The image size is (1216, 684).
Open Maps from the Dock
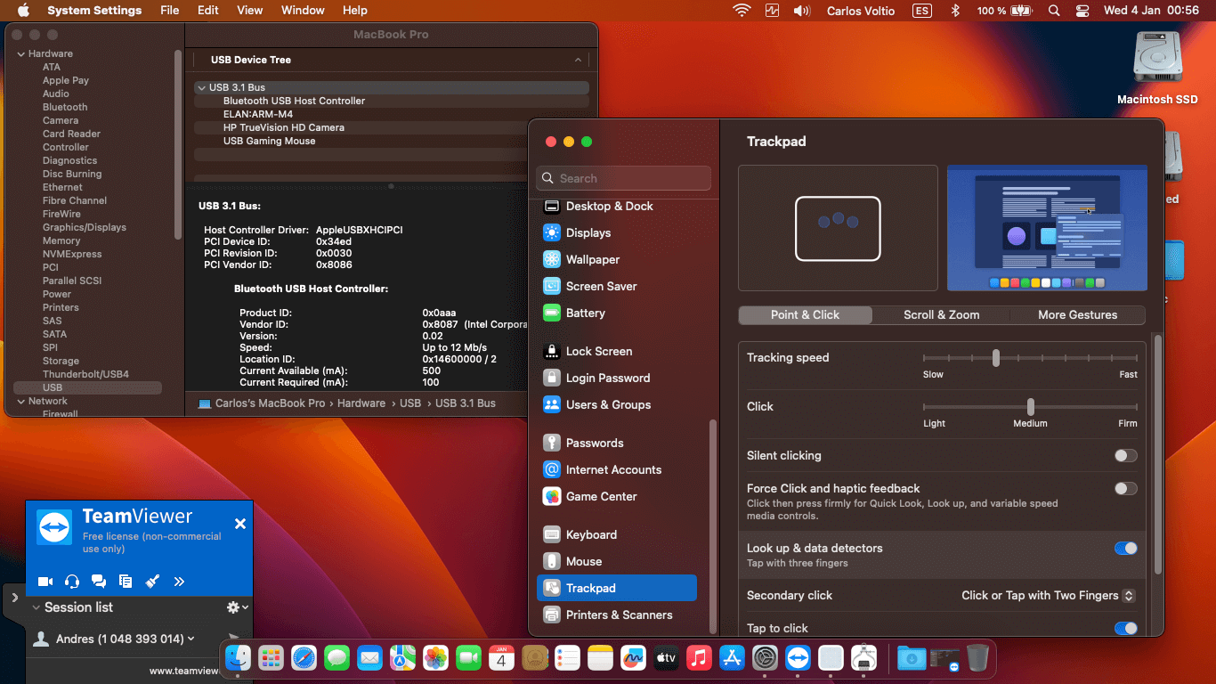402,658
